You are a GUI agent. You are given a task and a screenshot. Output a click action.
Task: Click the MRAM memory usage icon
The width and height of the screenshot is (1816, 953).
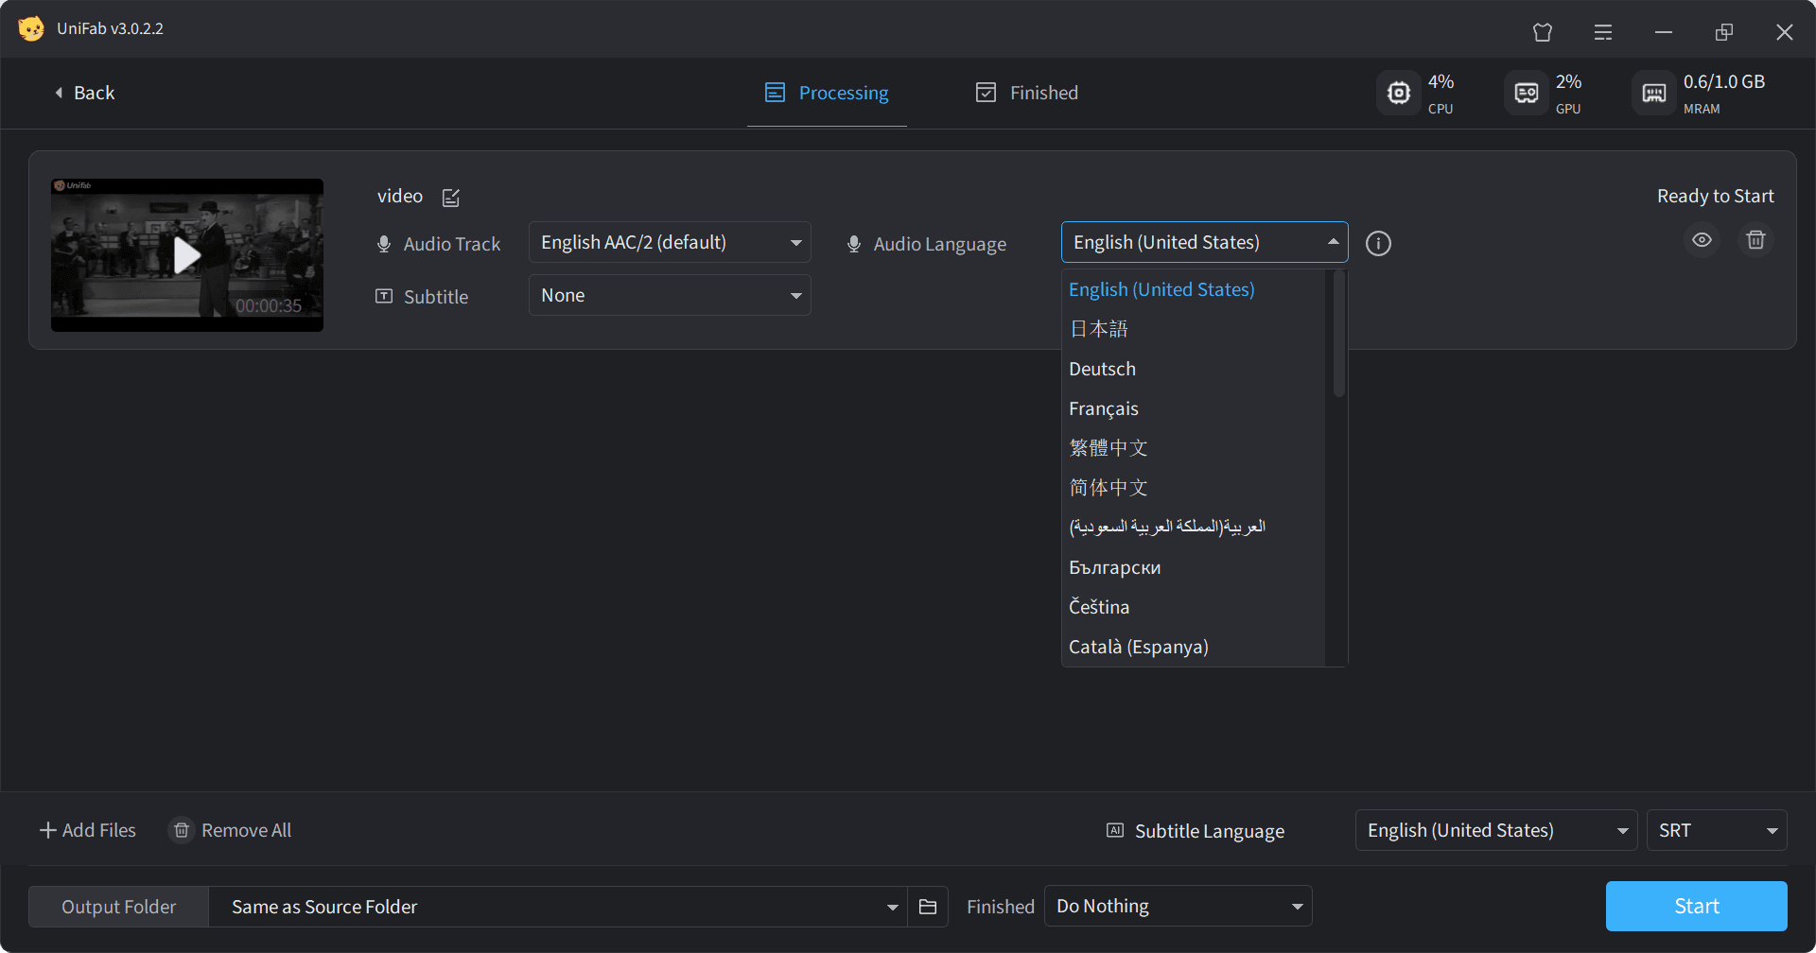[x=1653, y=93]
